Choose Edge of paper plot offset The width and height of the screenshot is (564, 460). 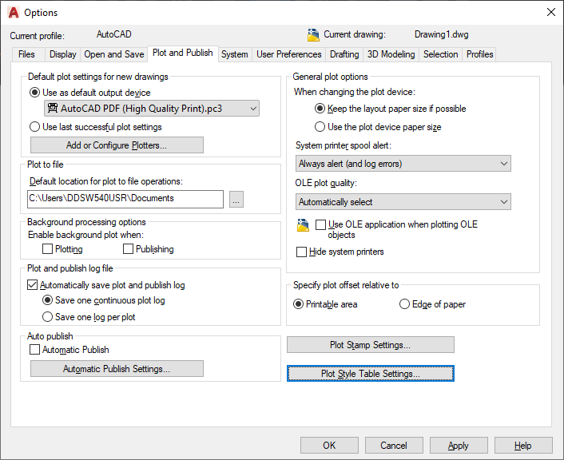pyautogui.click(x=405, y=304)
